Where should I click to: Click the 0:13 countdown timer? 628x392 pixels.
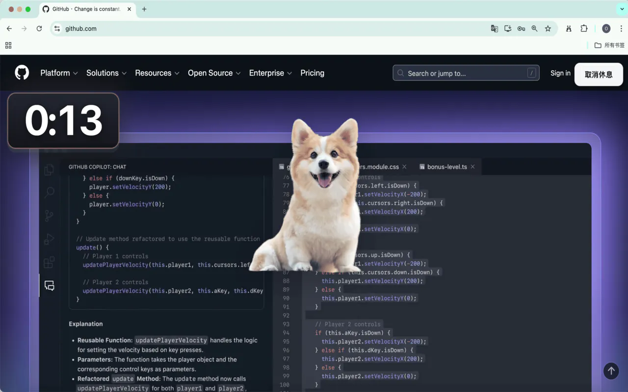63,121
